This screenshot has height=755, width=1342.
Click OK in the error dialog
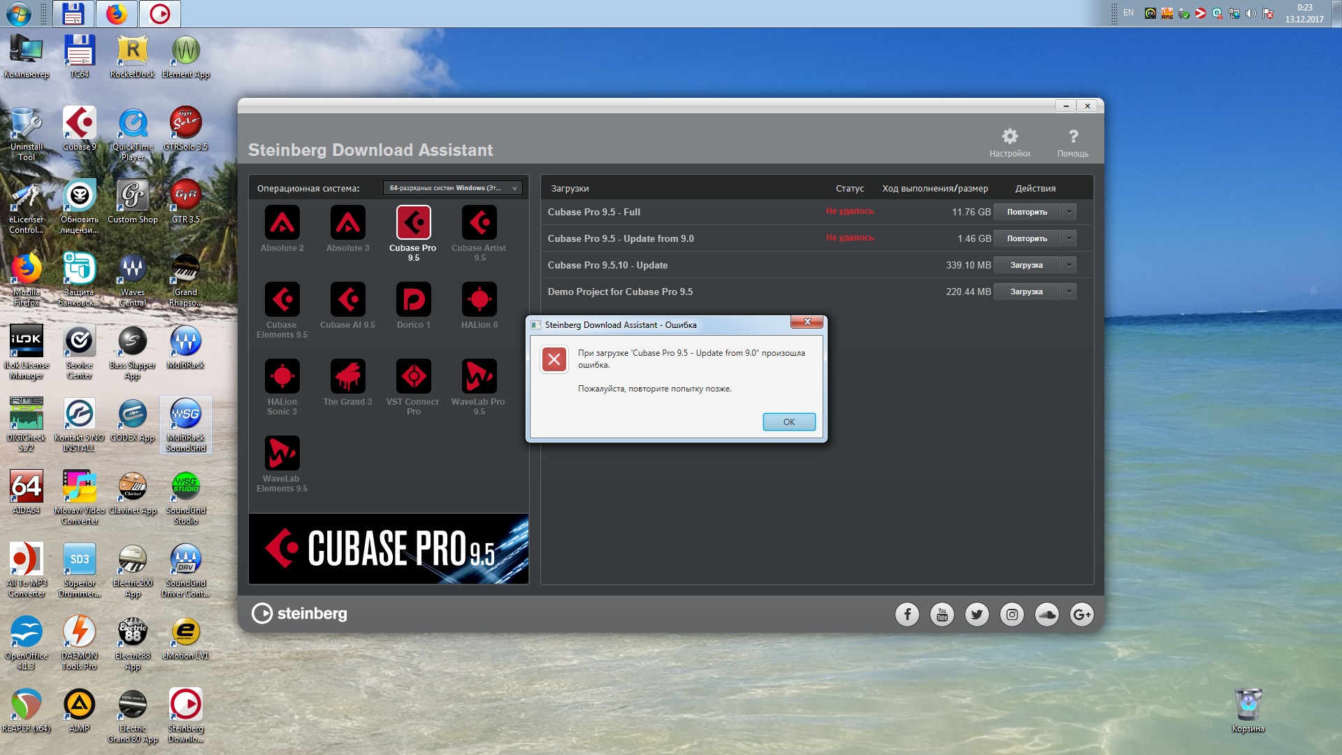click(x=788, y=422)
